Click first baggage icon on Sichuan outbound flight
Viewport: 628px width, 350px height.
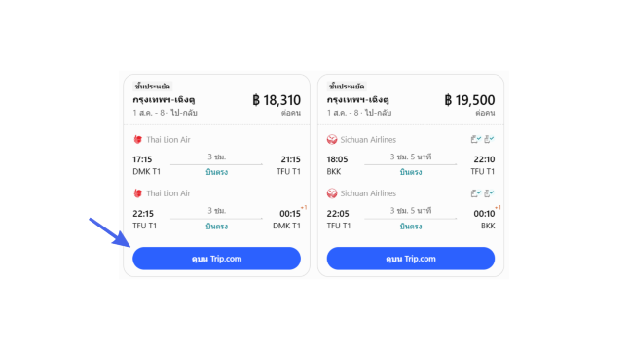pyautogui.click(x=476, y=139)
